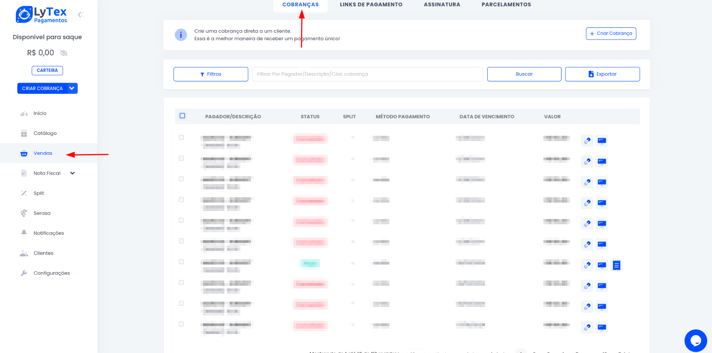This screenshot has width=712, height=353.
Task: Open the Filtros button
Action: tap(211, 74)
